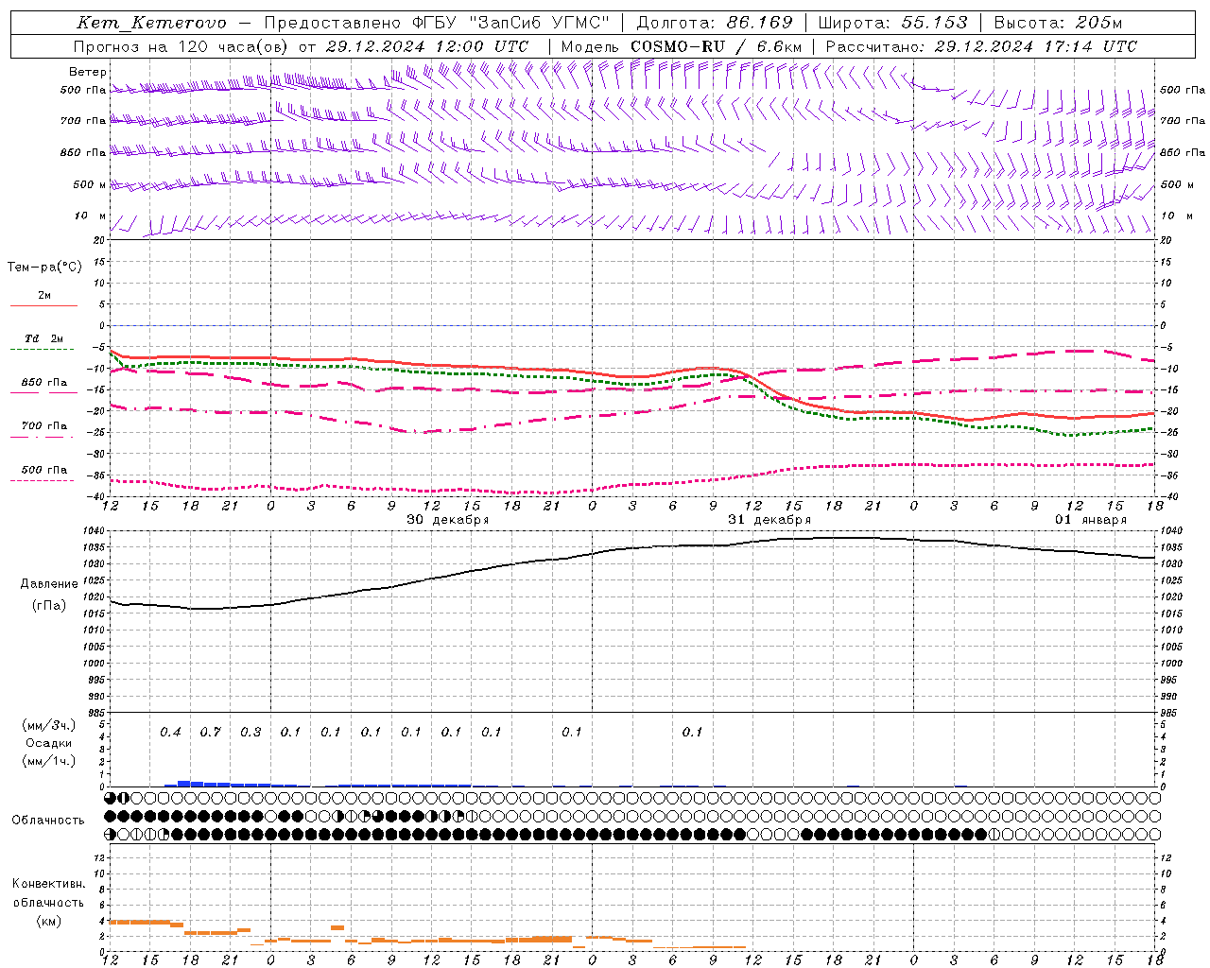
Task: Click the 500 гПа temperature legend dotted line
Action: [x=43, y=479]
